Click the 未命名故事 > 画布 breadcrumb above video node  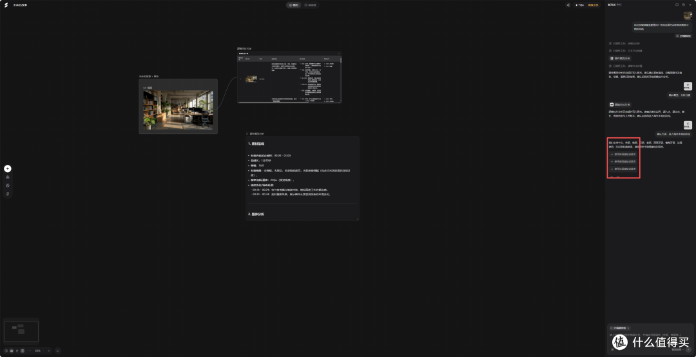pyautogui.click(x=149, y=77)
